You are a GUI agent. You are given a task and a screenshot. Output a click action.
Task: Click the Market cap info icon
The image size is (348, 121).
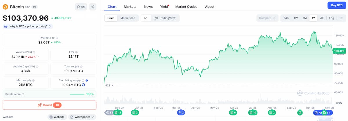coord(57,38)
